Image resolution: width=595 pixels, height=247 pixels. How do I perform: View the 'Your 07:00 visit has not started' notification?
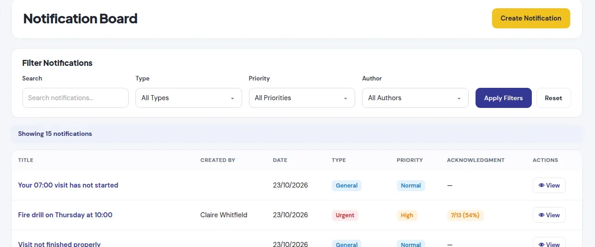pos(549,185)
